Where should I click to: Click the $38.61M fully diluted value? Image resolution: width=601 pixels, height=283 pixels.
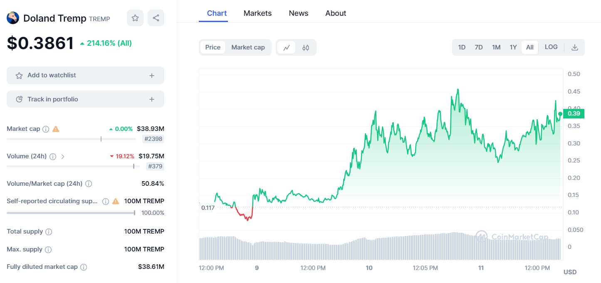click(x=151, y=267)
